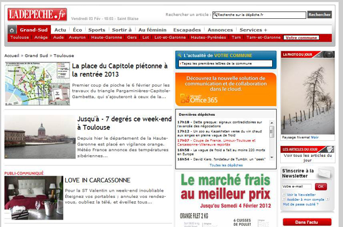Click the camera icon on La Photo du Jour
The image size is (343, 227).
(328, 54)
